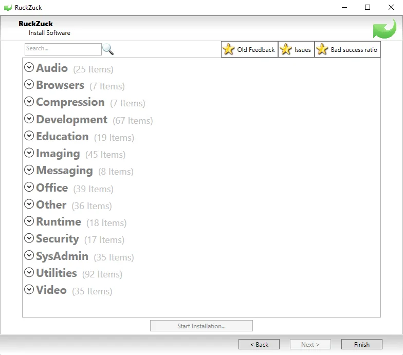This screenshot has width=403, height=355.
Task: Select the Messaging category heading
Action: pos(64,171)
